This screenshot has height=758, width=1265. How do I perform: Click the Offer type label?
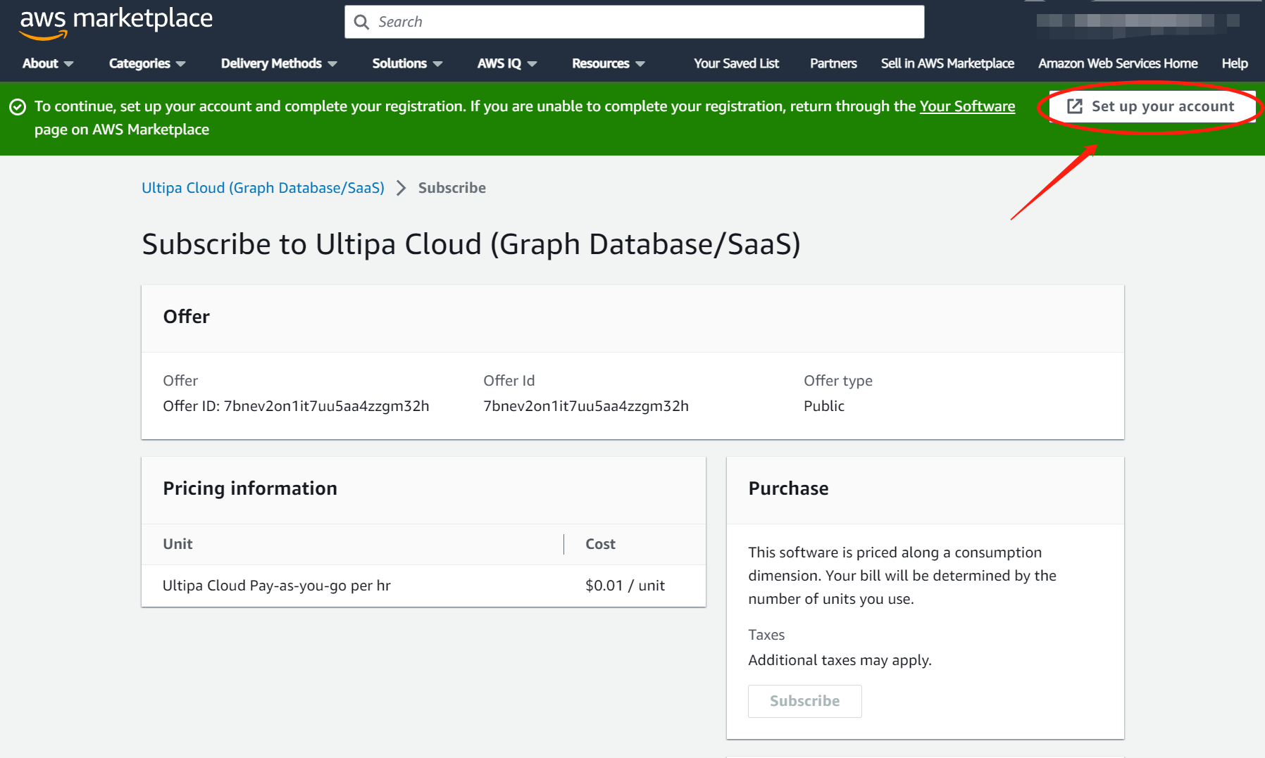pos(838,381)
